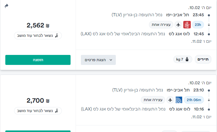
Task: Click the red Emirates airline logo
Action: coord(187,24)
